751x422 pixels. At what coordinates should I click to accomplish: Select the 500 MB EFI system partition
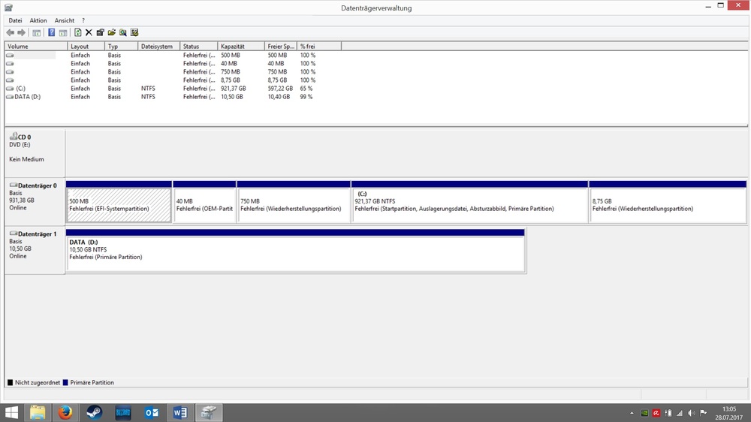point(119,205)
